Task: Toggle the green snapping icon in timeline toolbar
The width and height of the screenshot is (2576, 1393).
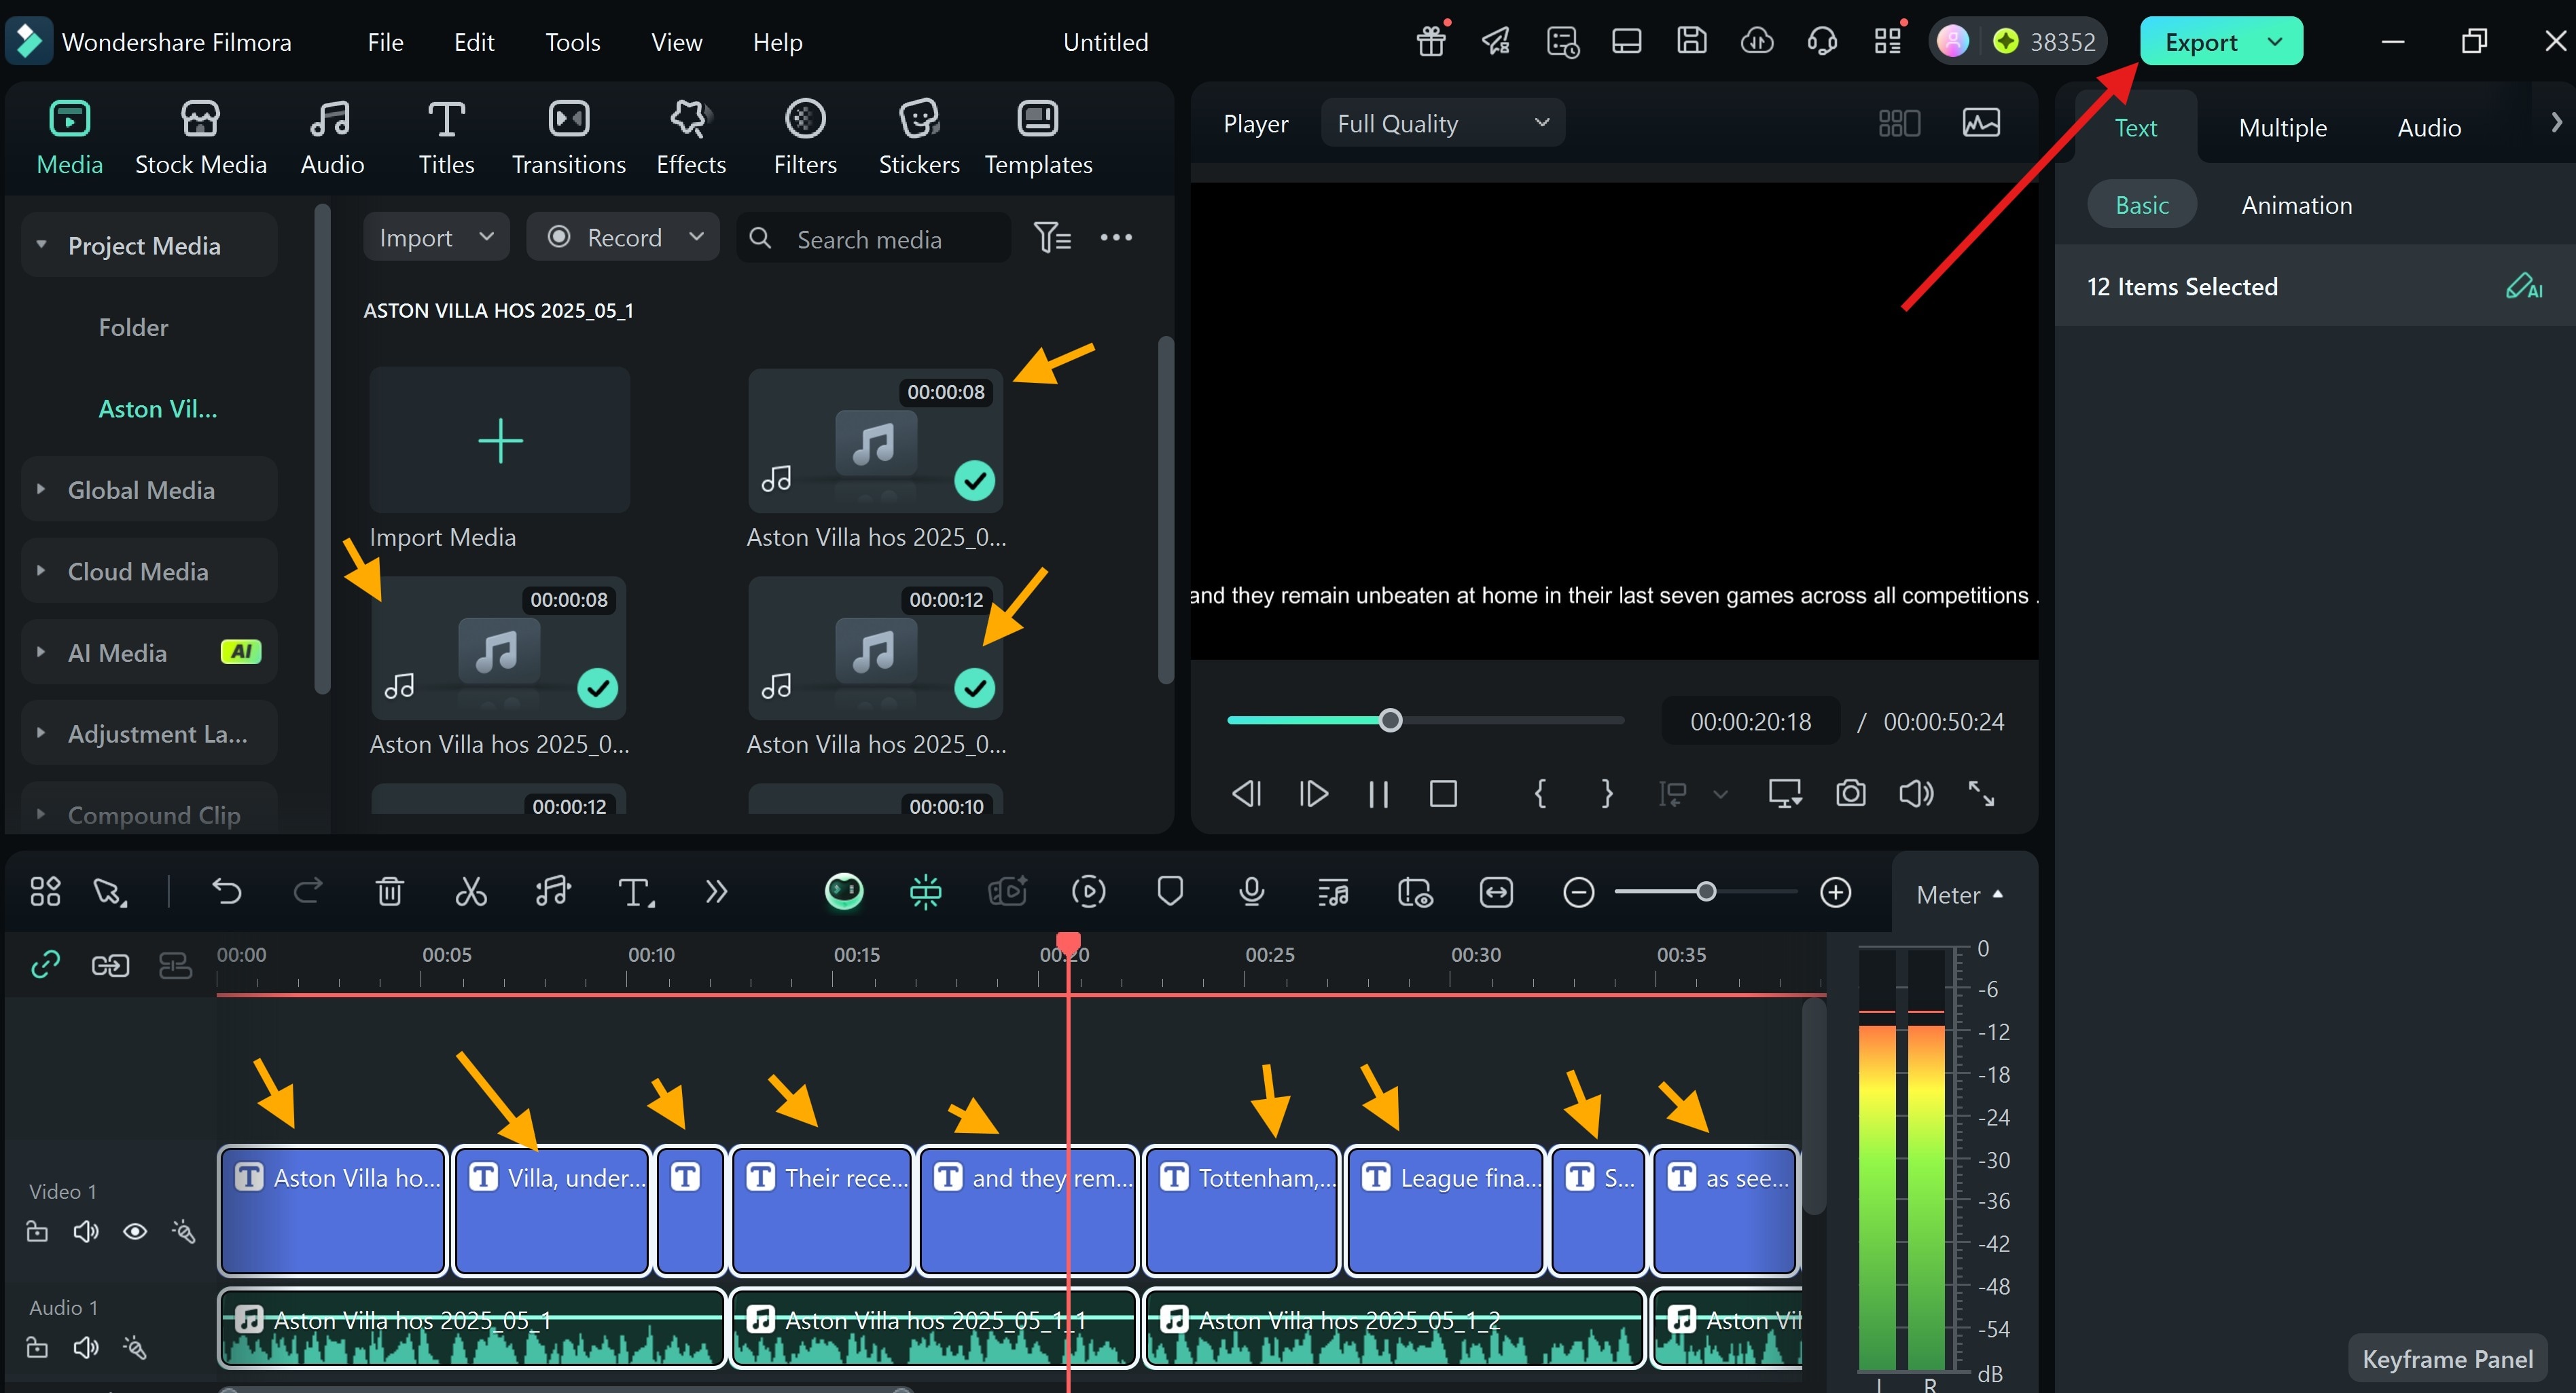Action: (x=926, y=891)
